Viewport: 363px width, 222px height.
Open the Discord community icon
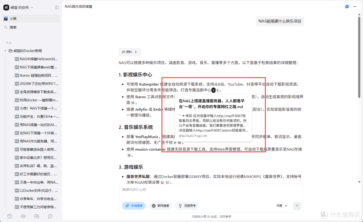point(23,216)
